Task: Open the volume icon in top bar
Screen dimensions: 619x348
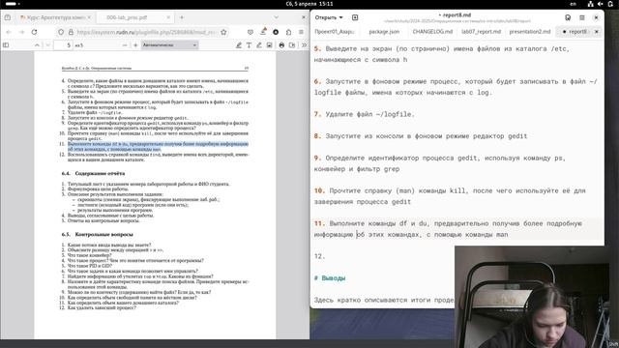Action: pyautogui.click(x=600, y=4)
